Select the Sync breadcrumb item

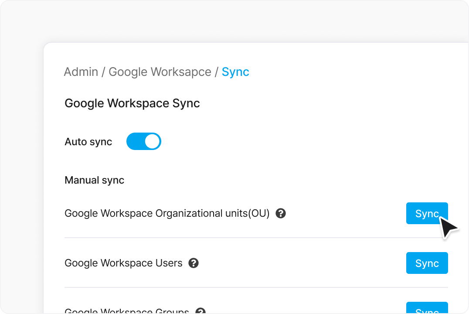click(235, 72)
